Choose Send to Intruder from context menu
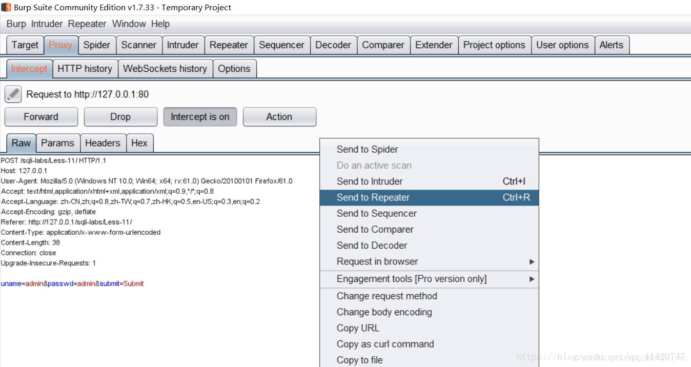Image resolution: width=691 pixels, height=367 pixels. 429,181
